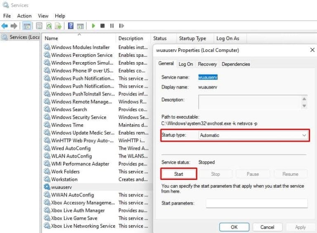Open Help via the blue question mark icon
Viewport: 317px width, 233px height.
coord(71,26)
